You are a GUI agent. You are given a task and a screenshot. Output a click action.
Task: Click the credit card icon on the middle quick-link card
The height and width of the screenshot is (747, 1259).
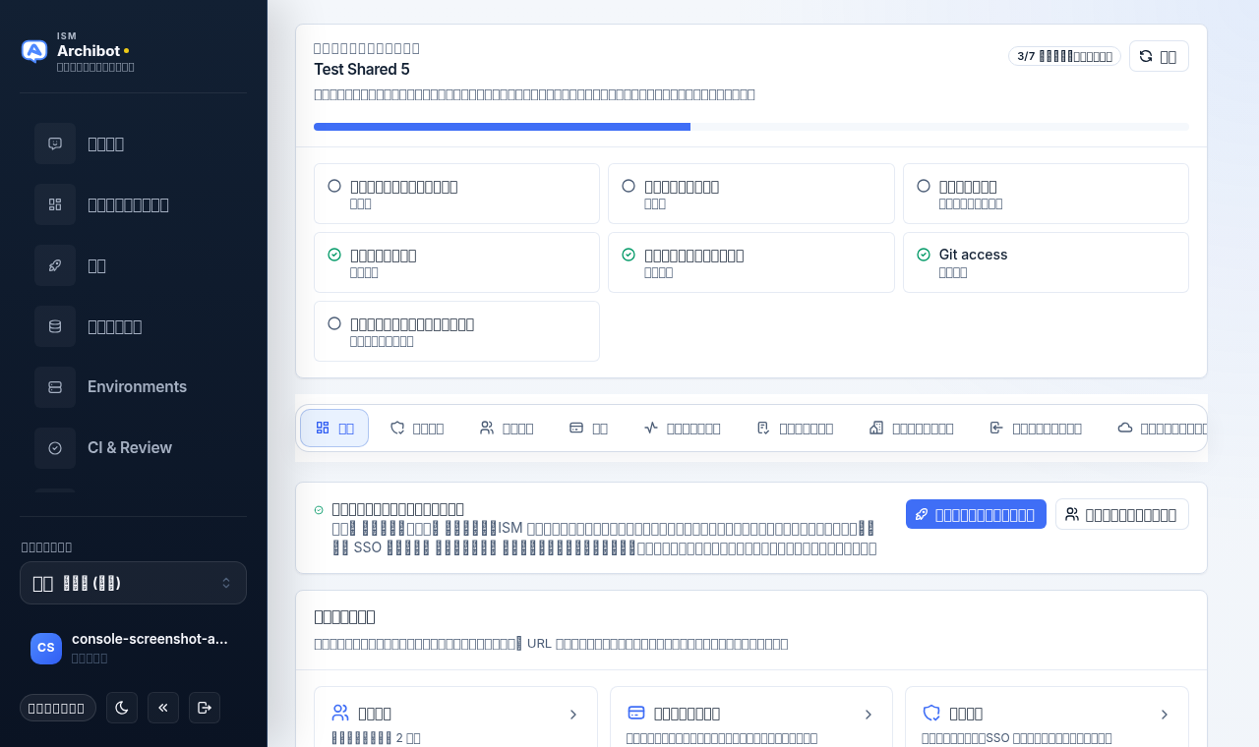click(635, 713)
